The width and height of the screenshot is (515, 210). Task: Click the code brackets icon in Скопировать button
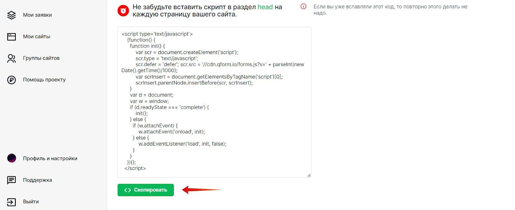point(127,190)
